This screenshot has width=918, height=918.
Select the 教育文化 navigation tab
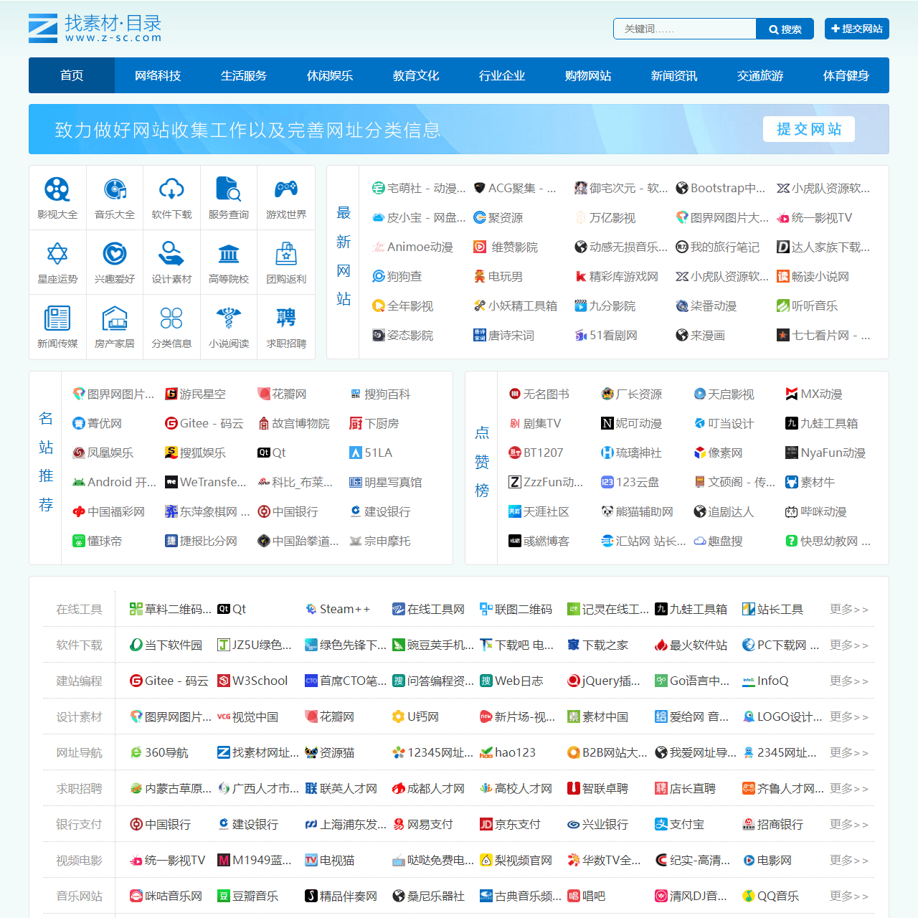click(416, 75)
